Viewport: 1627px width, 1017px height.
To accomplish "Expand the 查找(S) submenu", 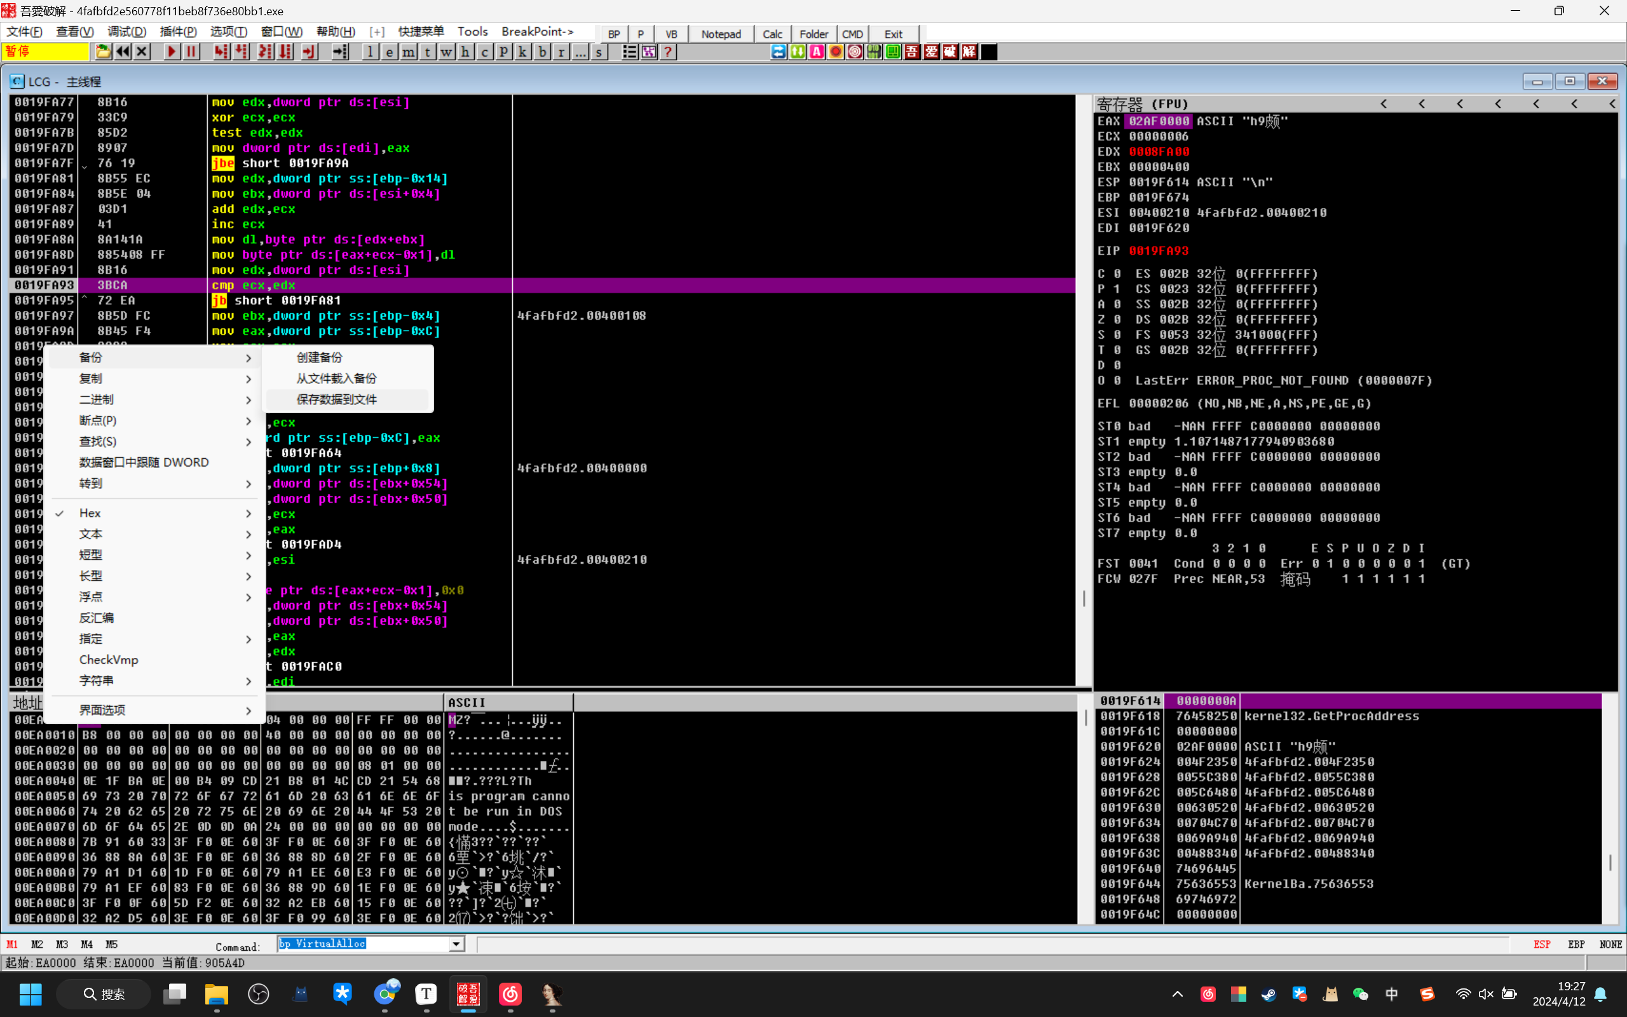I will pos(153,441).
